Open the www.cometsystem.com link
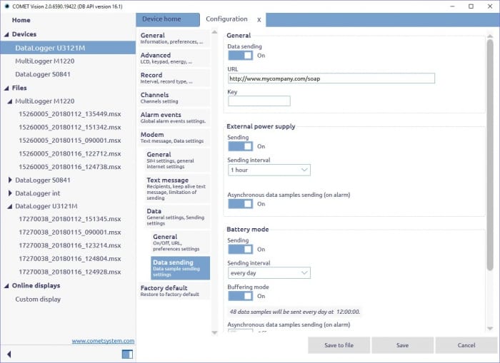 [102, 341]
